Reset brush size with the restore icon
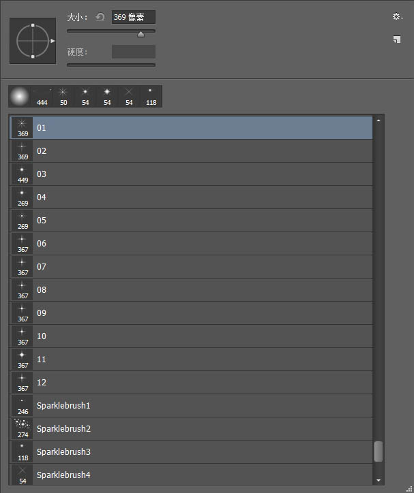The width and height of the screenshot is (414, 493). [100, 17]
